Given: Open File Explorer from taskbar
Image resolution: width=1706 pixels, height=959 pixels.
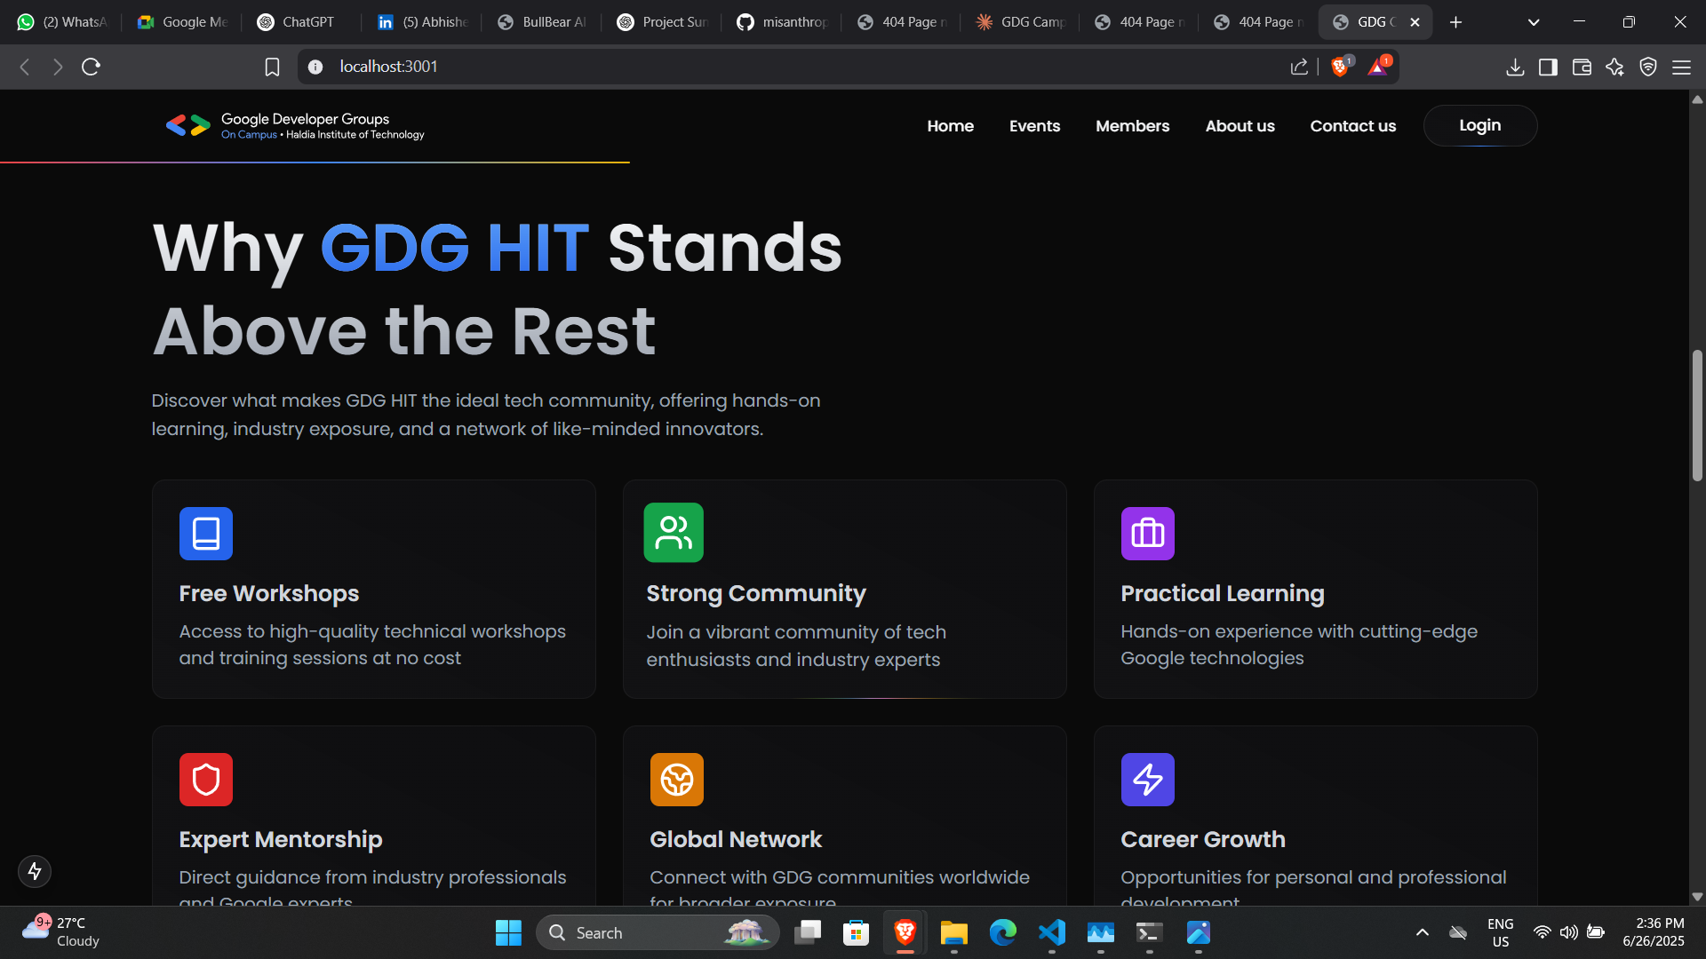Looking at the screenshot, I should 954,932.
